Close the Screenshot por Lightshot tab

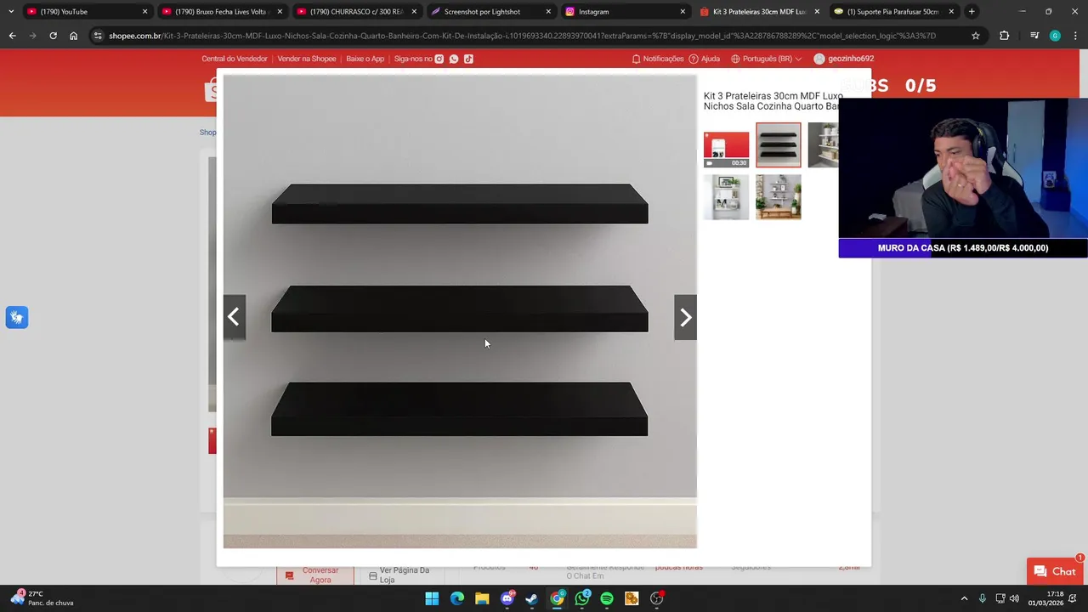(x=548, y=12)
